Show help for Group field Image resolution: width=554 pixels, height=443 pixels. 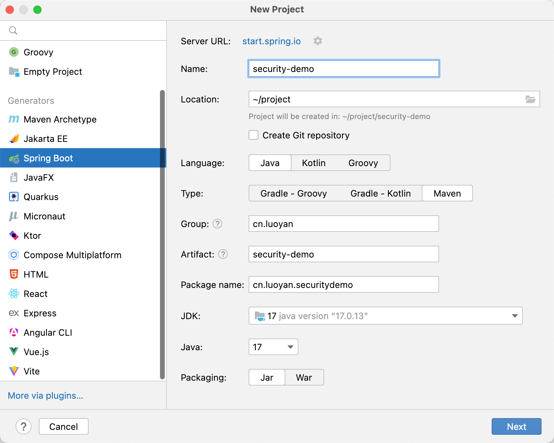[217, 224]
